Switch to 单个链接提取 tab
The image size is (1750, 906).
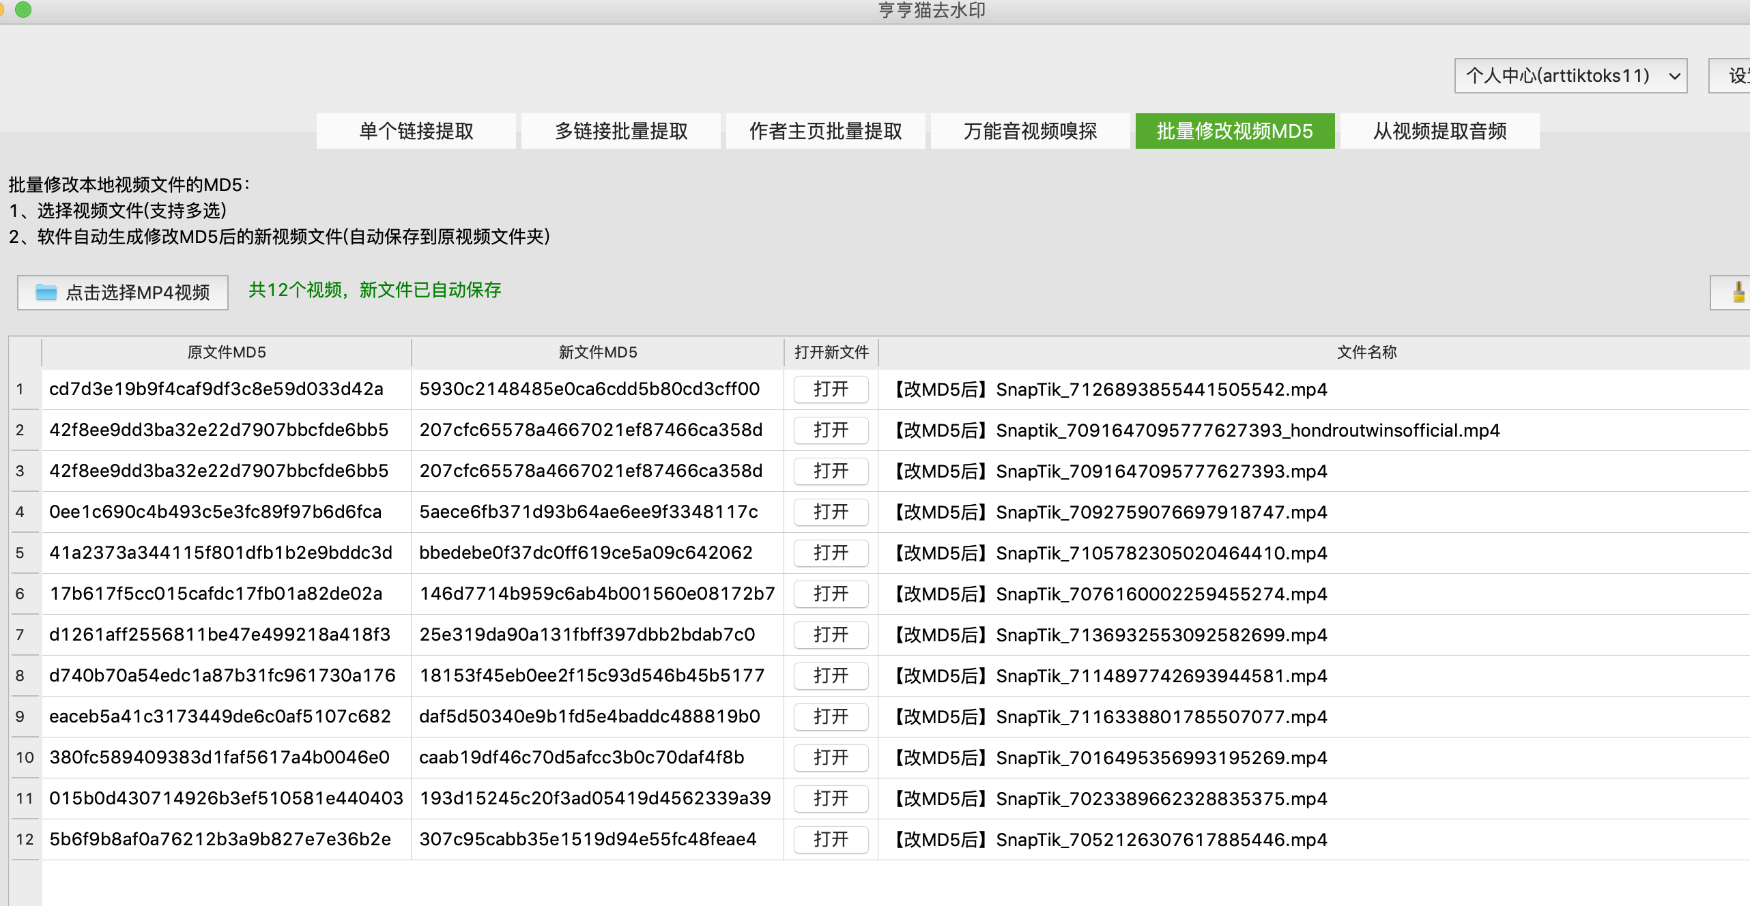tap(416, 131)
